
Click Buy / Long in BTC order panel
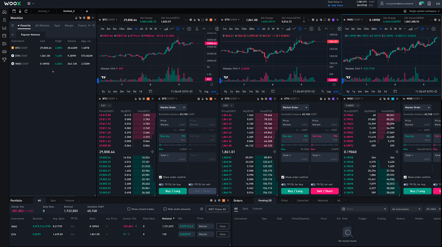tap(173, 191)
